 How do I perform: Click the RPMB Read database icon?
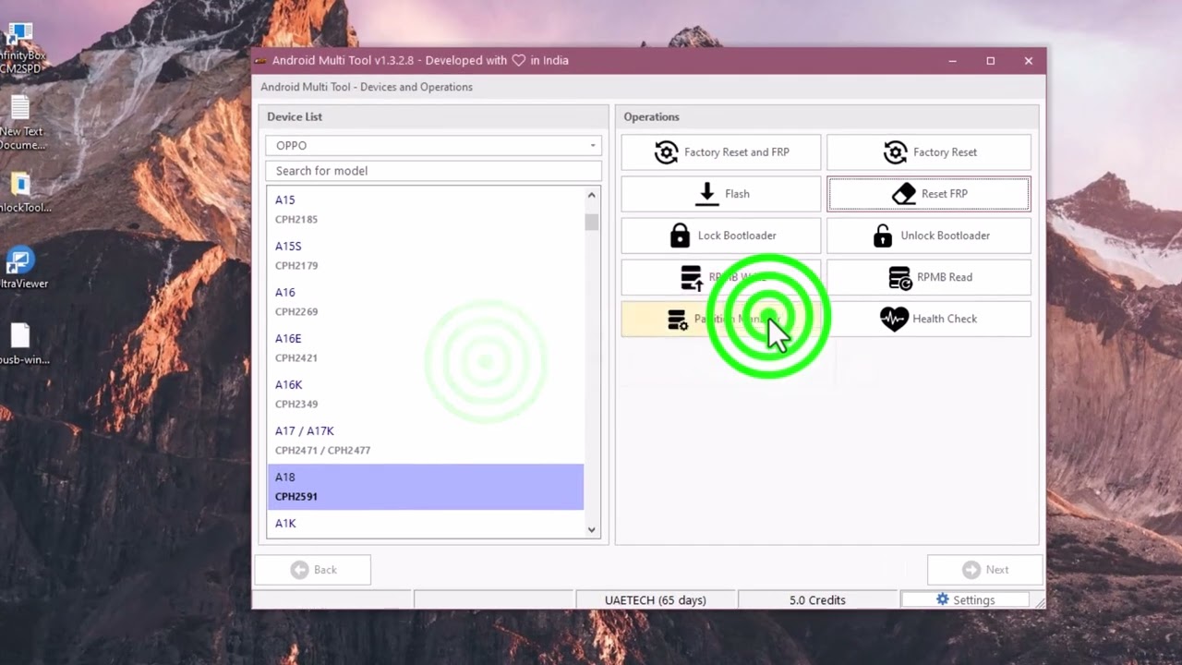(899, 277)
